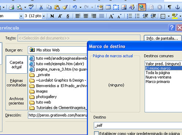
Task: Click the Copy icon
Action: tap(49, 7)
